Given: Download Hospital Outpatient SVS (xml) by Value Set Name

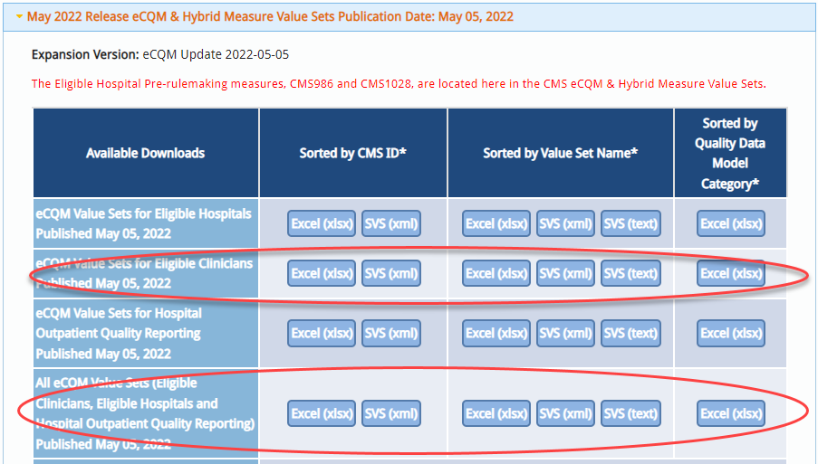Looking at the screenshot, I should tap(565, 333).
